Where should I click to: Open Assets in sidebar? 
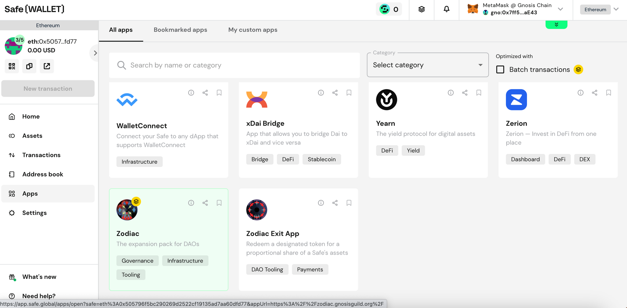(x=48, y=136)
